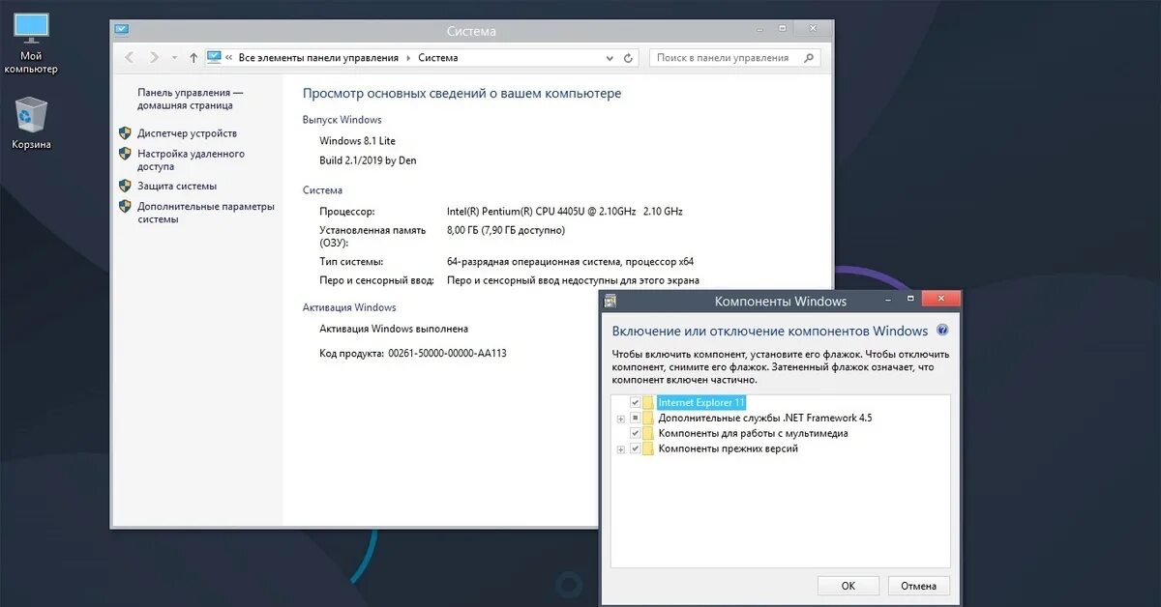1161x607 pixels.
Task: Click the 64-разрядная операционная система text
Action: 570,261
